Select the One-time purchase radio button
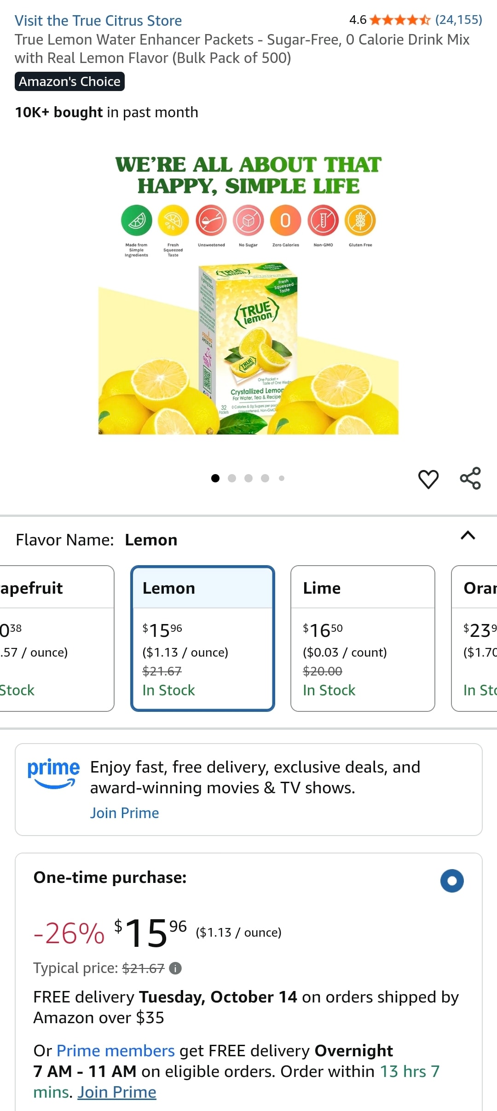 (452, 881)
